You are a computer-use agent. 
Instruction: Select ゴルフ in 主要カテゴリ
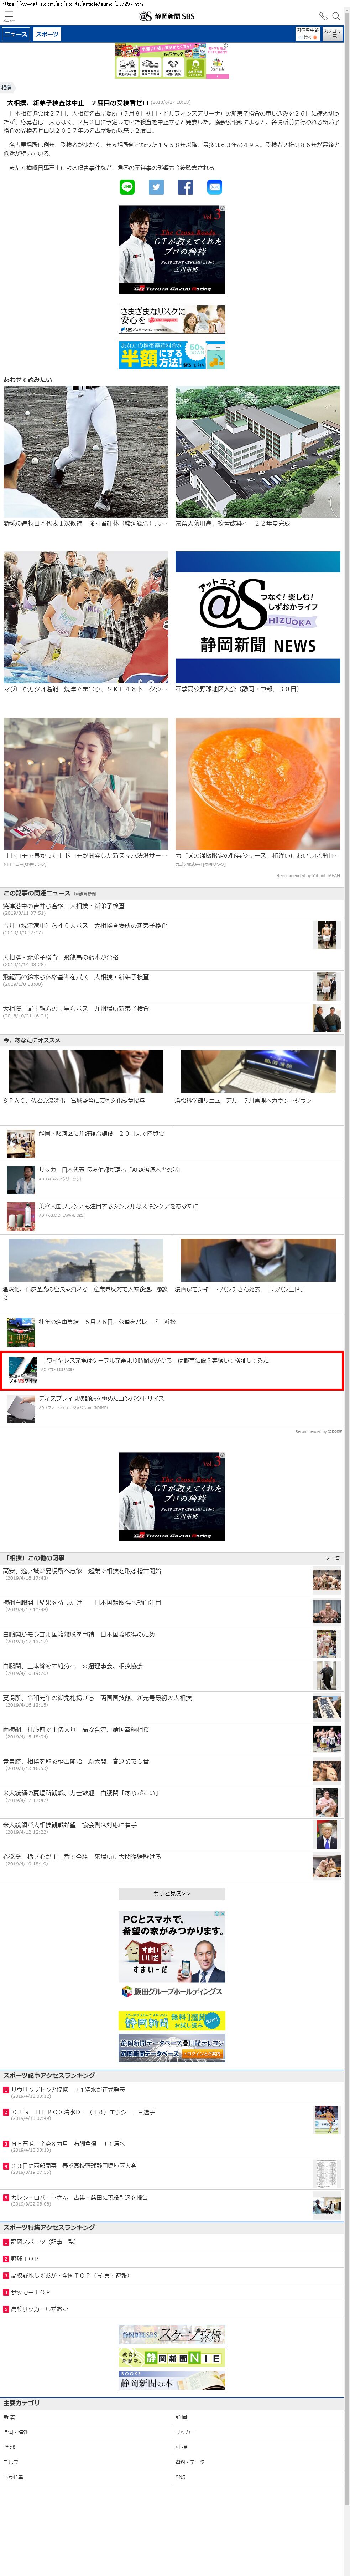click(x=86, y=2462)
